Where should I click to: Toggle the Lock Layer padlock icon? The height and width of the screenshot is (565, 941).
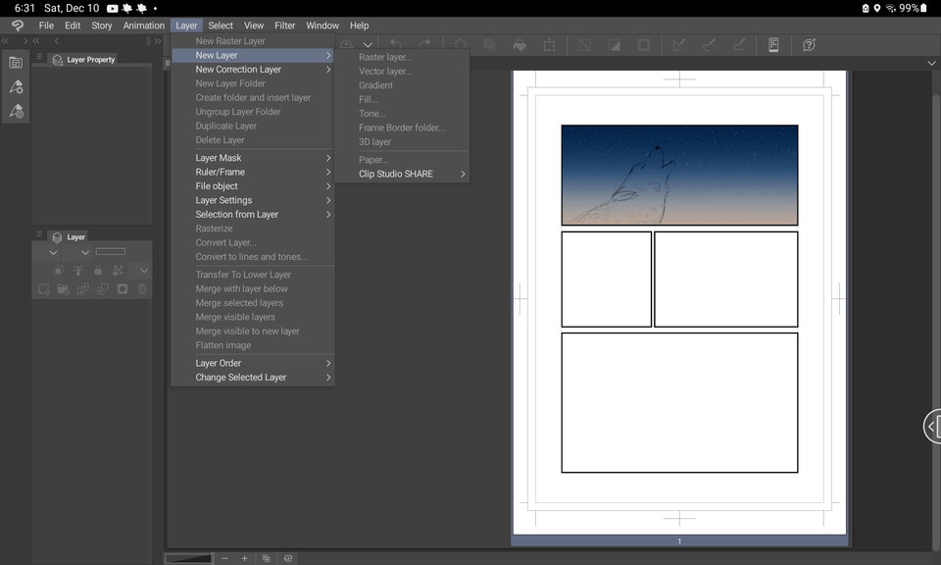[98, 271]
